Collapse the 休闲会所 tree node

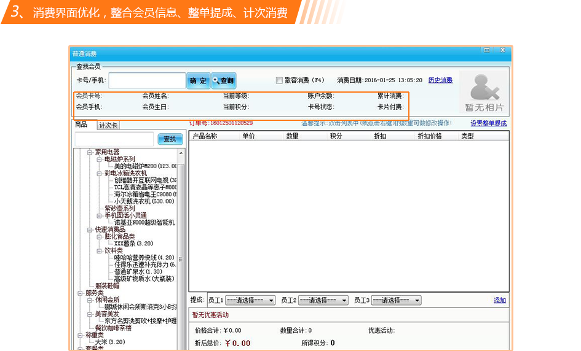(89, 300)
